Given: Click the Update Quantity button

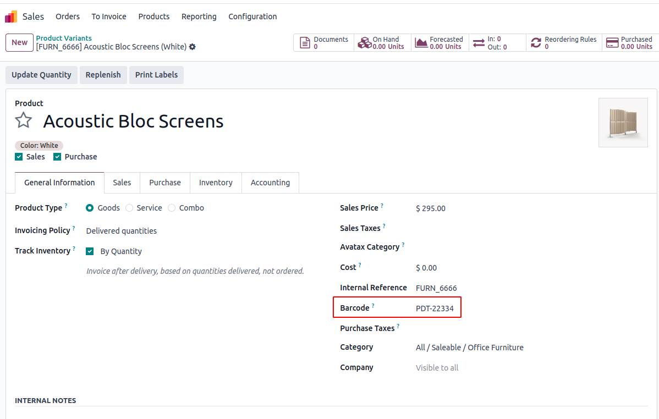Looking at the screenshot, I should (x=41, y=75).
